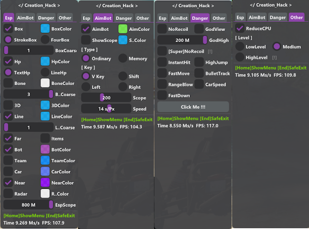Enable the Team checkbox
Image resolution: width=309 pixels, height=229 pixels.
(x=8, y=160)
